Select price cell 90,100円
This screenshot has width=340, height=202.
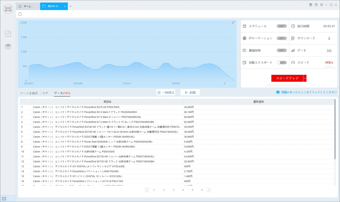coord(259,112)
